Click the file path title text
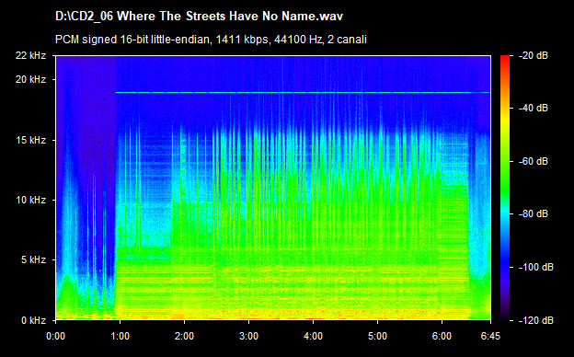The width and height of the screenshot is (574, 357). point(199,17)
